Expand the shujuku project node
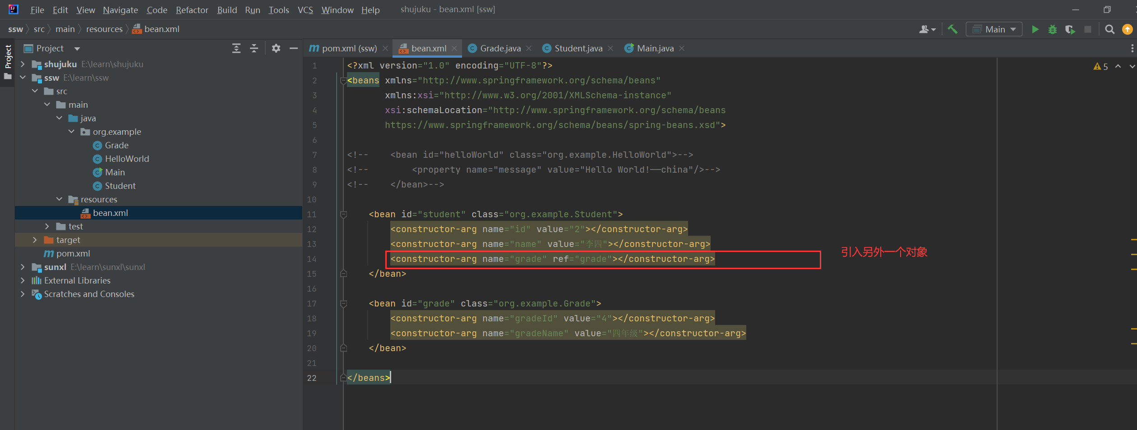Screen dimensions: 1137x430 pyautogui.click(x=23, y=64)
